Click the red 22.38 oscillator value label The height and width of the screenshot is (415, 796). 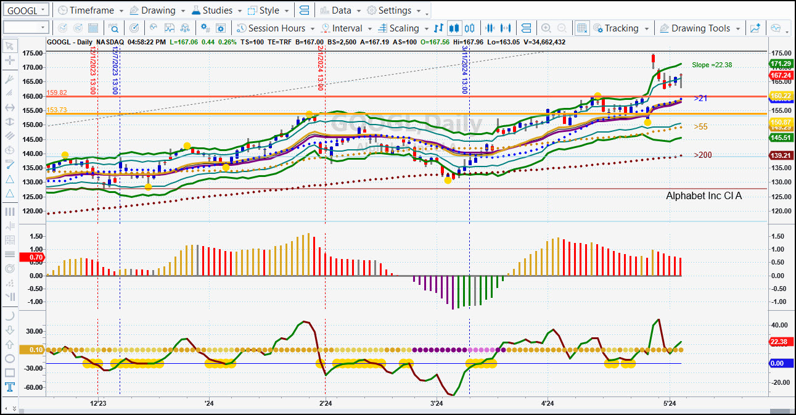coord(781,341)
